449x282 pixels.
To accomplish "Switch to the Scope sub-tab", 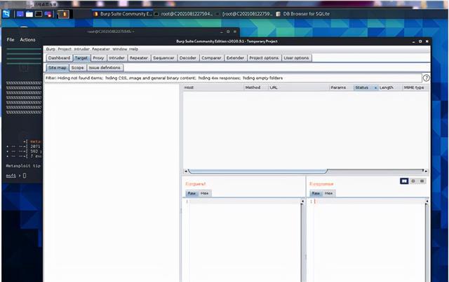I will tap(77, 68).
